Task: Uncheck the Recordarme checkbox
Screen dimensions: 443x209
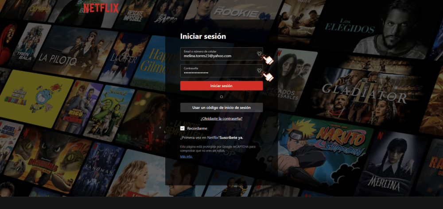Action: [x=183, y=129]
